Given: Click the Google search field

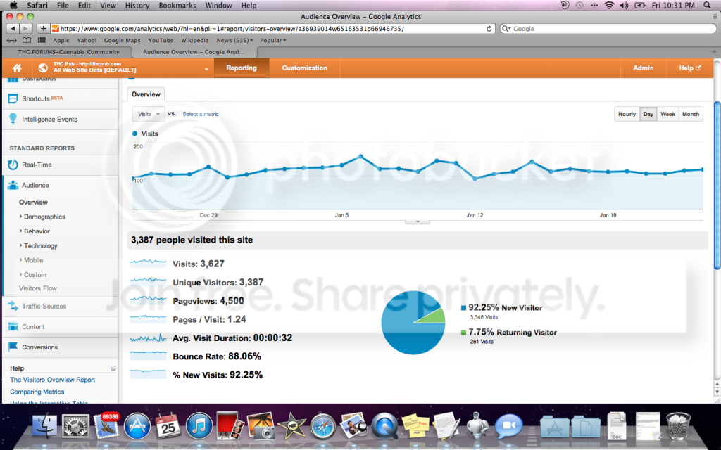Looking at the screenshot, I should [x=608, y=28].
